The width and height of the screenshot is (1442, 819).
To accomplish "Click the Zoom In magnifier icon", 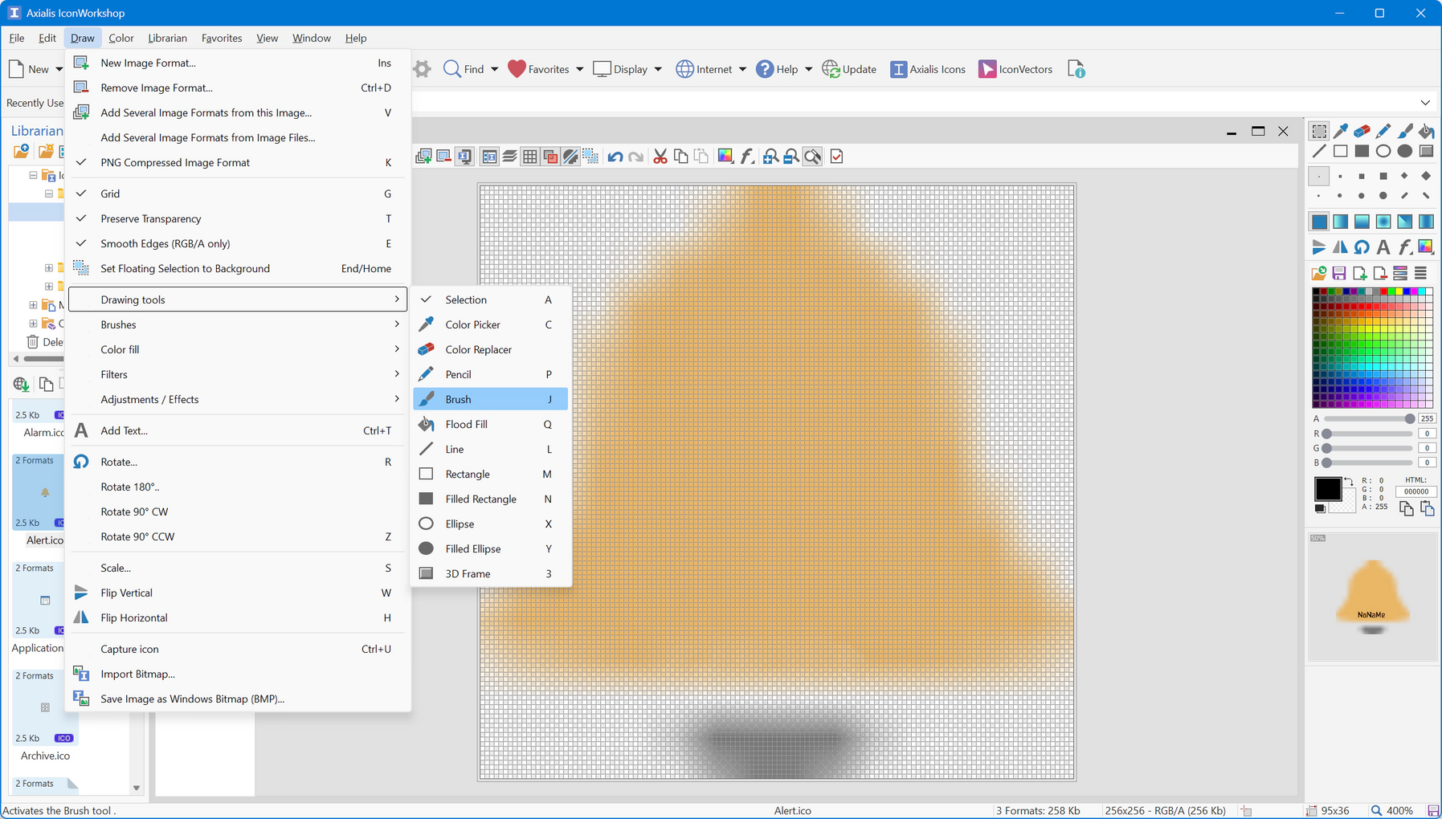I will (770, 157).
